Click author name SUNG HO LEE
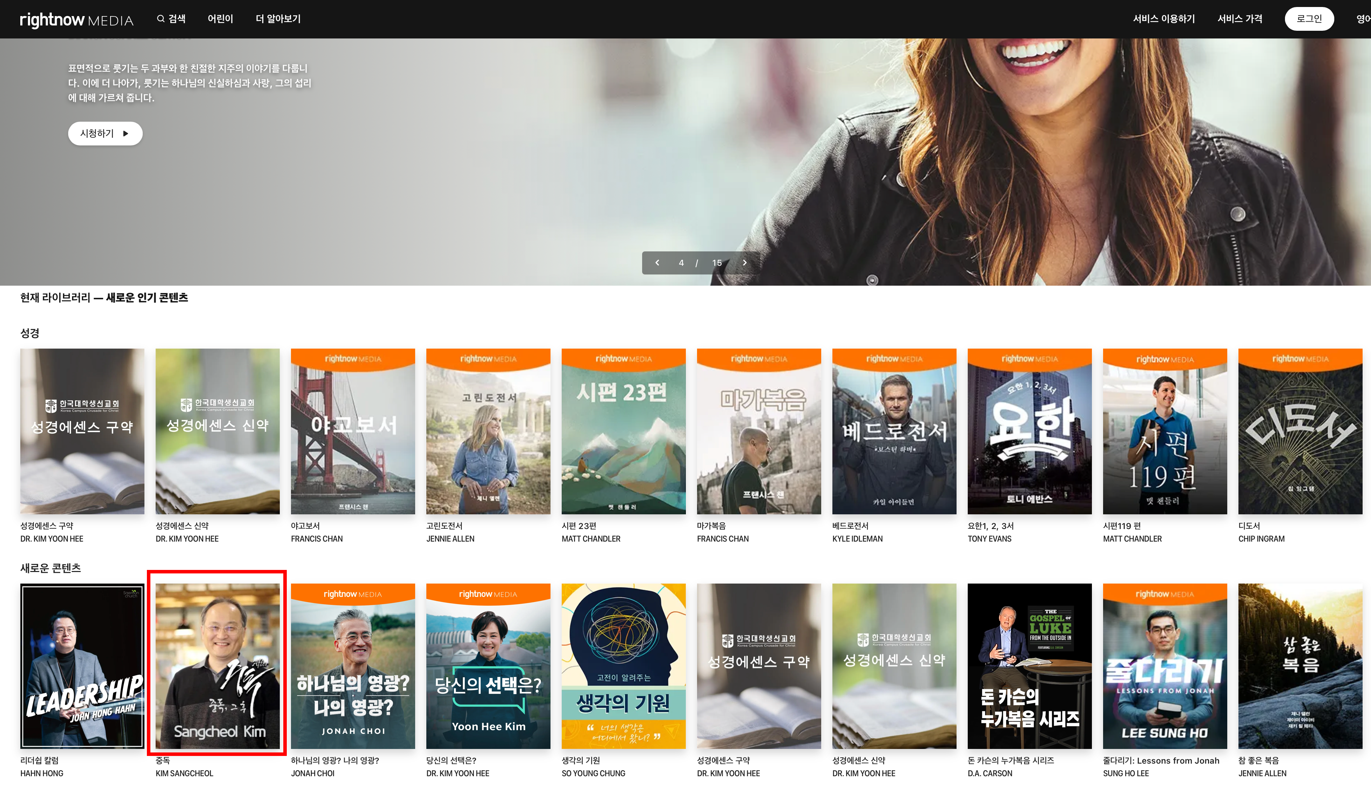The height and width of the screenshot is (793, 1371). tap(1126, 773)
